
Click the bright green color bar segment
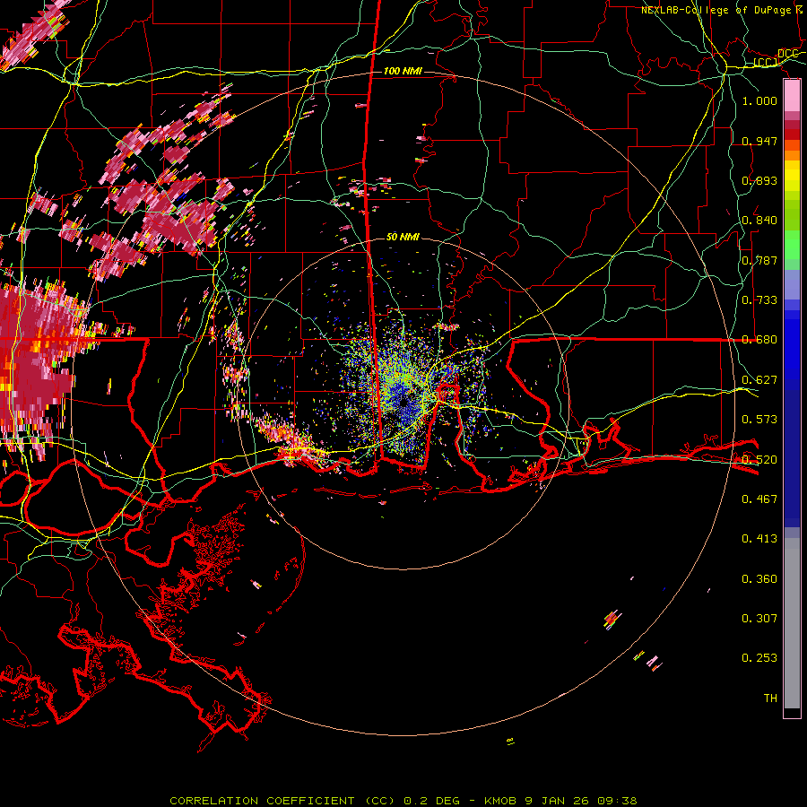[x=792, y=245]
